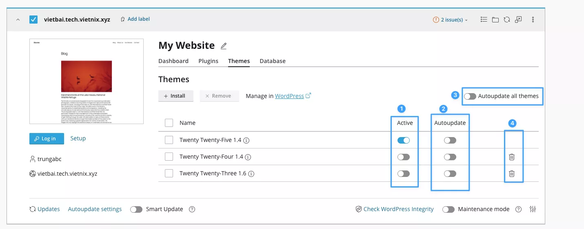Click the Twenty Twenty-Three 1.6 theme name

pyautogui.click(x=213, y=174)
